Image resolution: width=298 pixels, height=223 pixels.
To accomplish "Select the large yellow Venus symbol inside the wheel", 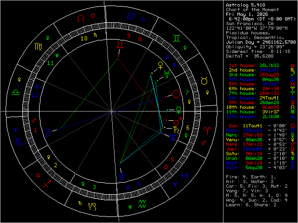I will pyautogui.click(x=161, y=66).
